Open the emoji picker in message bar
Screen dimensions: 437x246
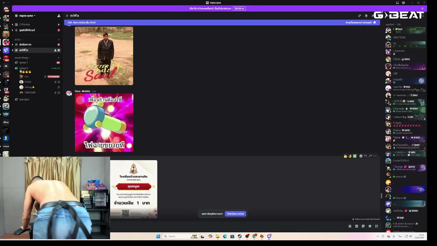[370, 226]
